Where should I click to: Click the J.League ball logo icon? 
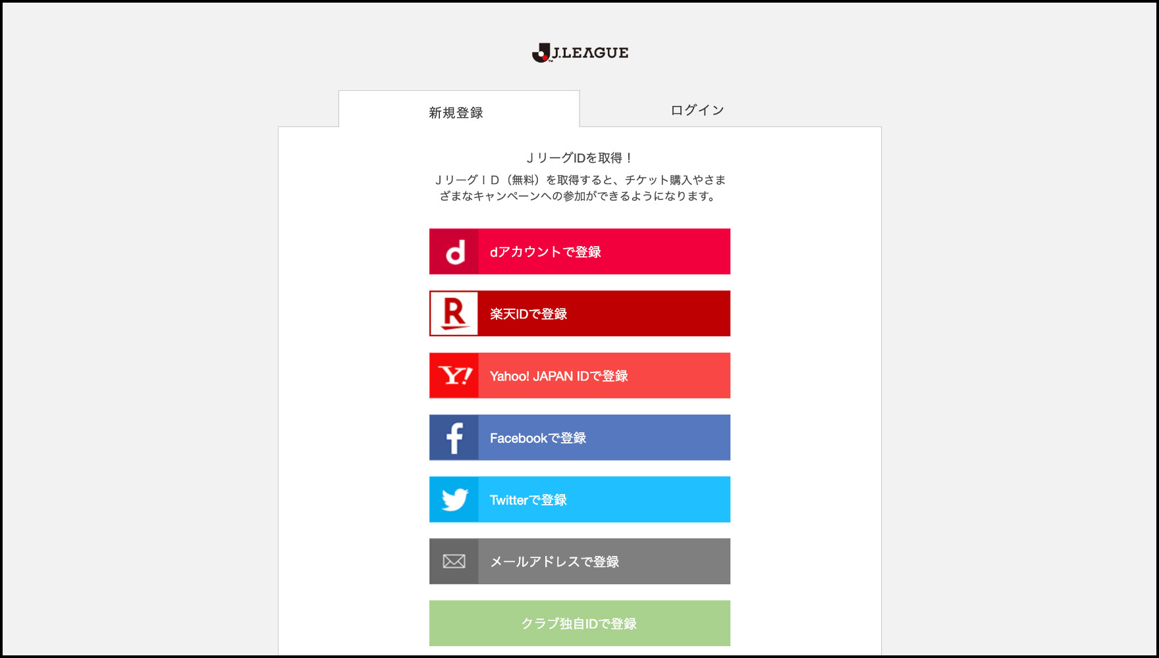point(541,53)
